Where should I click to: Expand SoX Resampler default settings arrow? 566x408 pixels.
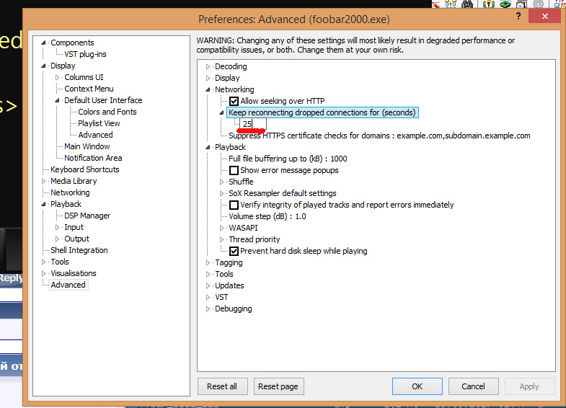221,193
